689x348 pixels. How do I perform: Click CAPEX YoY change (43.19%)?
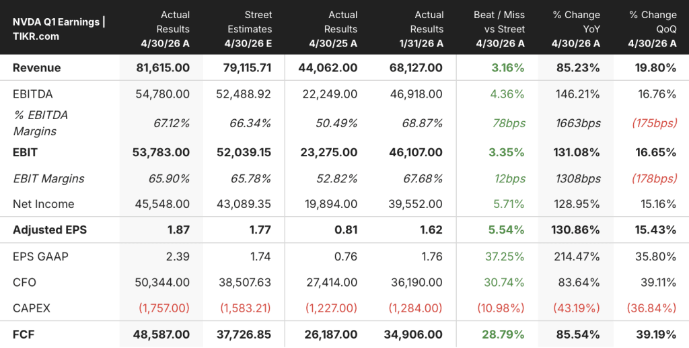(577, 308)
